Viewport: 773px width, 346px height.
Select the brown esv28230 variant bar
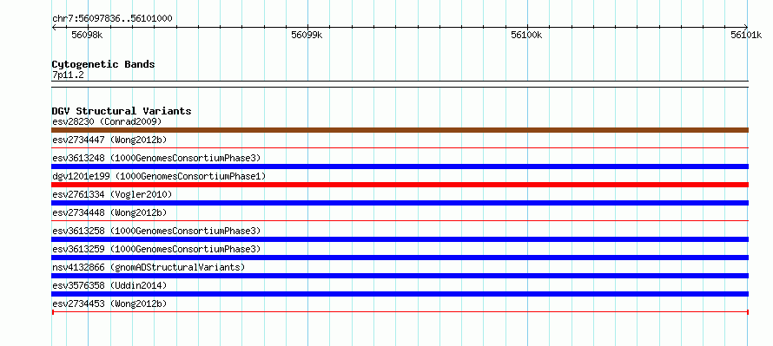click(400, 130)
